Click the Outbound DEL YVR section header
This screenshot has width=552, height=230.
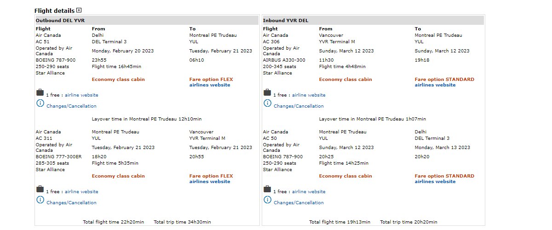click(60, 21)
